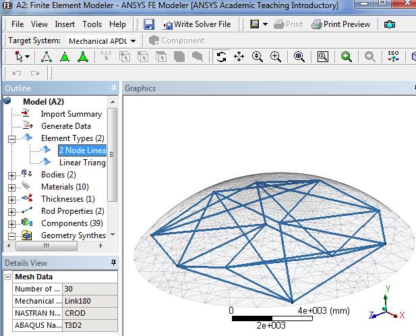Click the face selection filter icon

coord(160,57)
